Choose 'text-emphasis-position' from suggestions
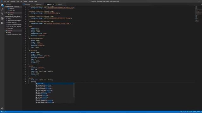202x113 pixels. coord(55,101)
